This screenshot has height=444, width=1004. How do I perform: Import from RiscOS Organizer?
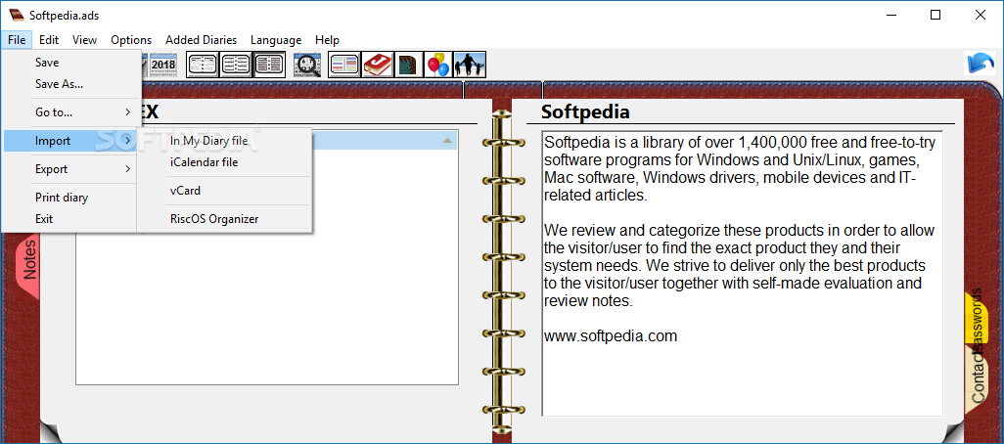[224, 219]
